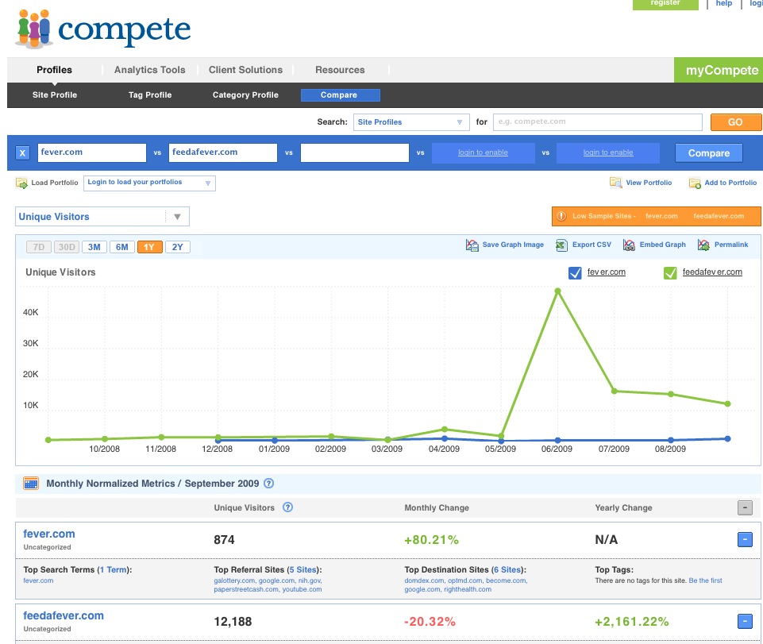Click the 1 Term search terms link
This screenshot has height=644, width=763.
click(114, 569)
